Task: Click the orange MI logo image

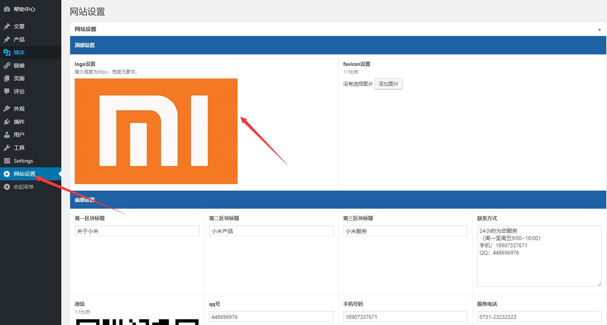Action: click(156, 131)
